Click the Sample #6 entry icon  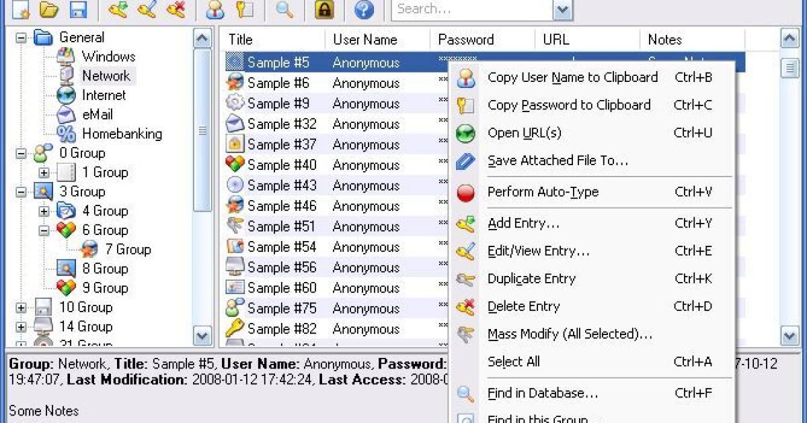[x=235, y=83]
